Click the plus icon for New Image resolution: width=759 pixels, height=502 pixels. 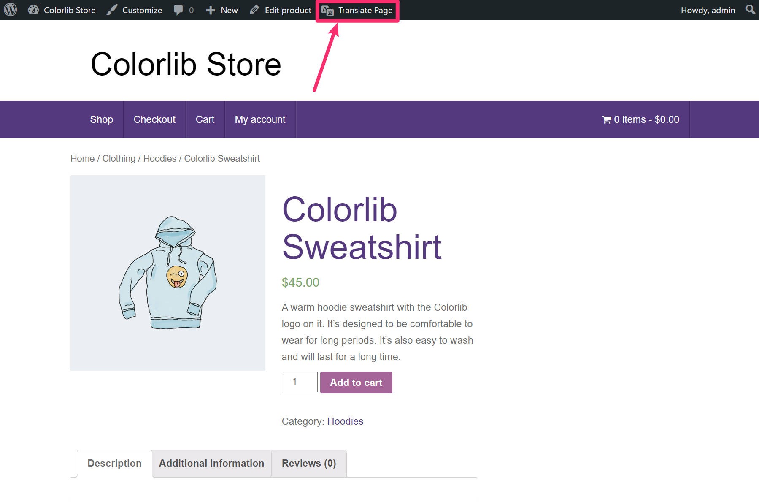[x=211, y=10]
